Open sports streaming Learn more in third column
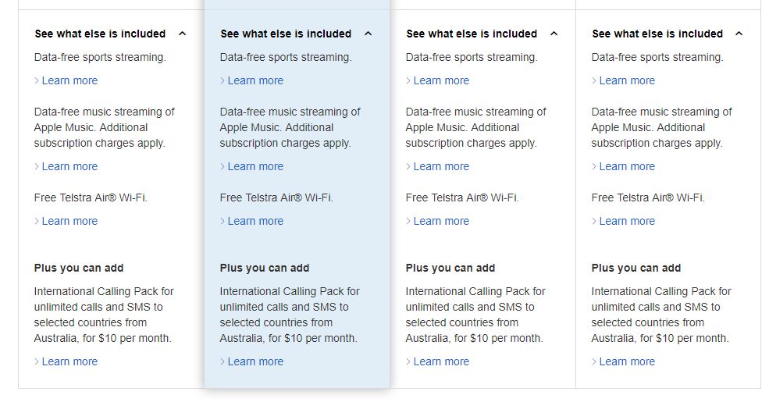Viewport: 769px width, 402px height. pos(438,80)
